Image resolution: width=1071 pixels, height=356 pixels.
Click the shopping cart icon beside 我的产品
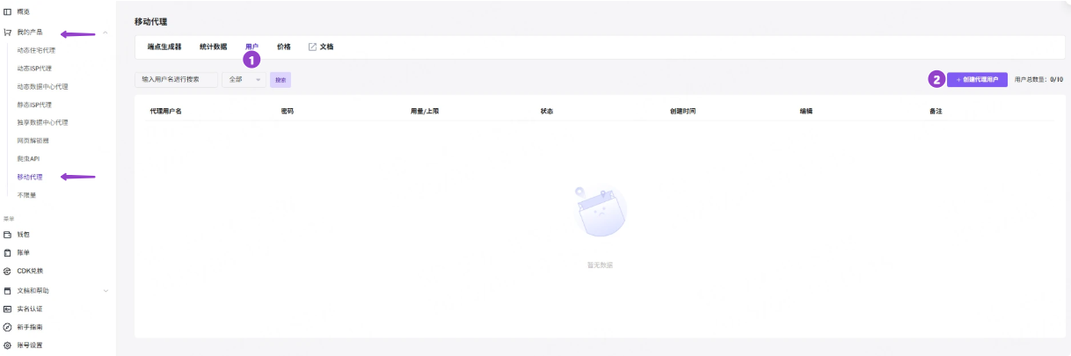[8, 32]
